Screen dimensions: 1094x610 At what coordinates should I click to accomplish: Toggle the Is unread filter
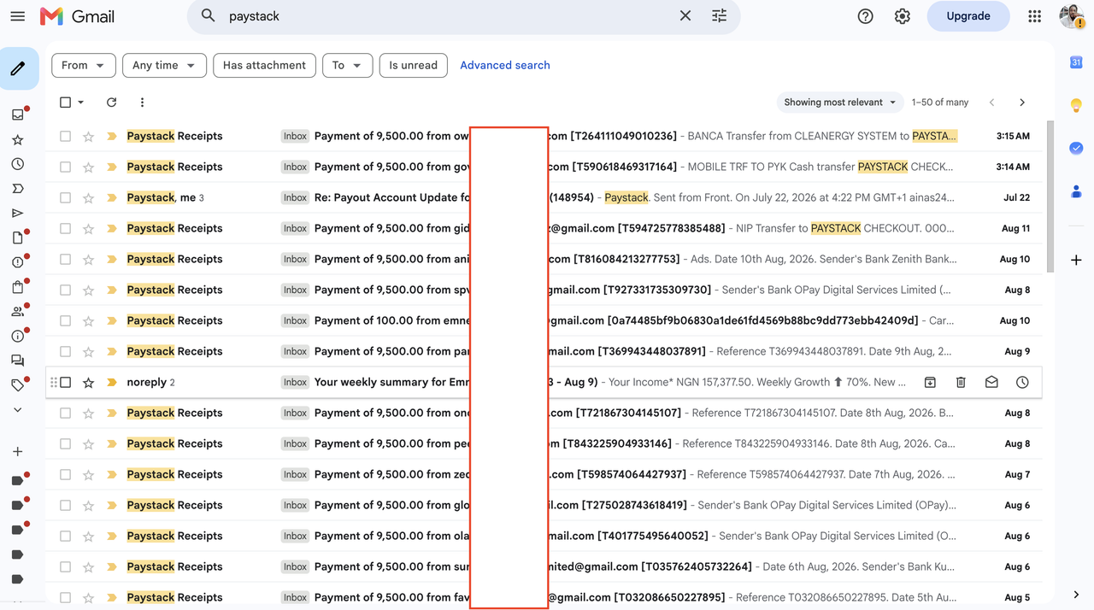413,65
